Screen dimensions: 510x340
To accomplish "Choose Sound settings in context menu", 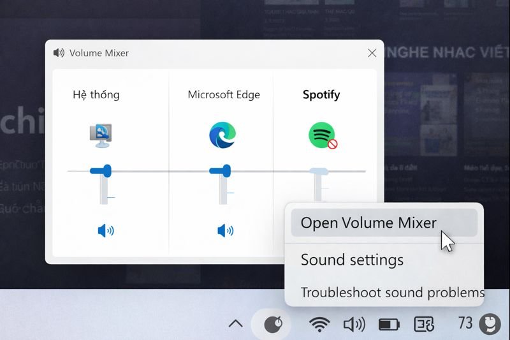I will (x=352, y=260).
